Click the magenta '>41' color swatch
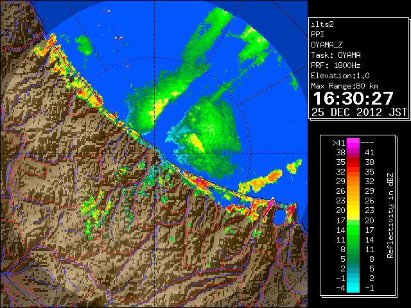Viewport: 411px width, 308px height. pos(353,142)
